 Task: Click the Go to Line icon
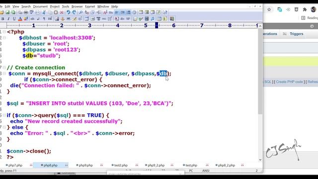(x=98, y=12)
